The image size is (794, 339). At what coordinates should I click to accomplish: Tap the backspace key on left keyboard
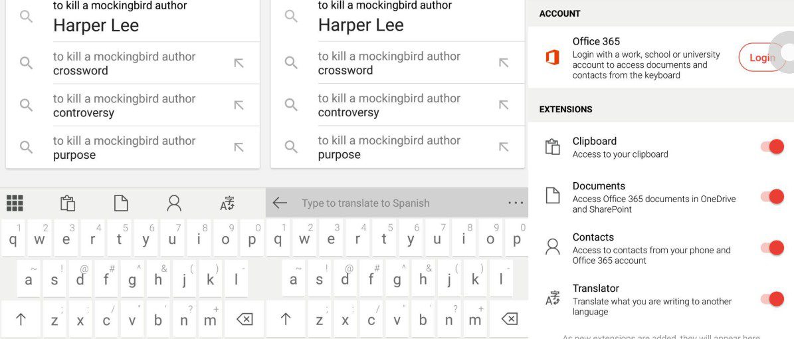pyautogui.click(x=244, y=319)
